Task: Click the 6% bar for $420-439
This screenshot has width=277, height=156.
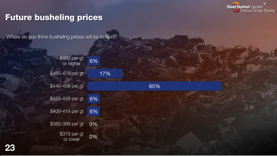Action: (x=94, y=99)
